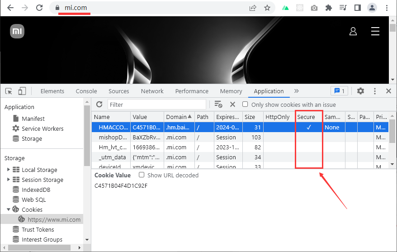This screenshot has width=397, height=252.
Task: Click the cookie Filter input field
Action: [157, 105]
